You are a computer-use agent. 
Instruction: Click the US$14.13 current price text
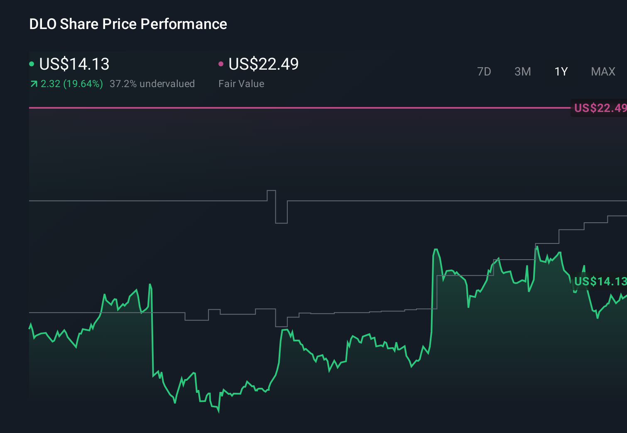coord(74,64)
